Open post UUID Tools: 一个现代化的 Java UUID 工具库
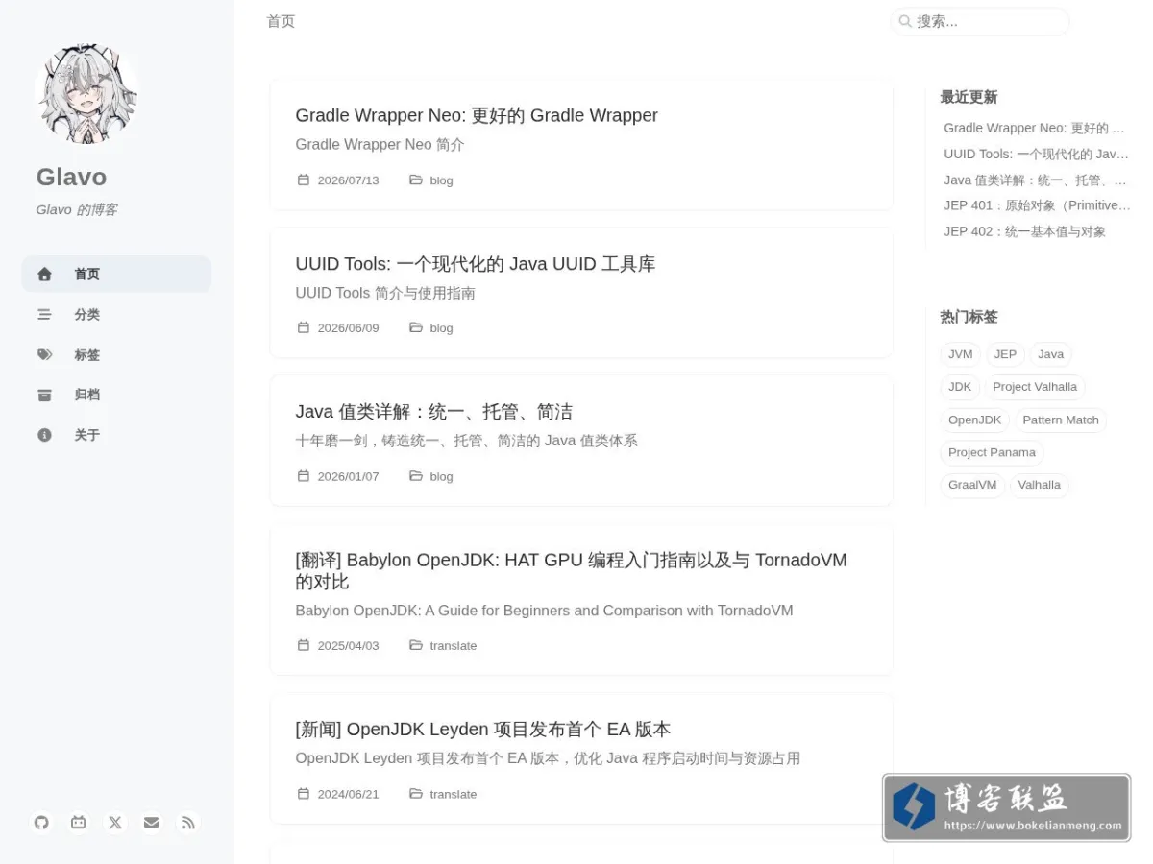Viewport: 1153px width, 864px height. (x=476, y=264)
